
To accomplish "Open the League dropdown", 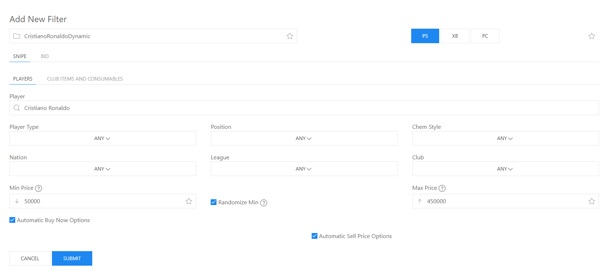I will [x=304, y=169].
